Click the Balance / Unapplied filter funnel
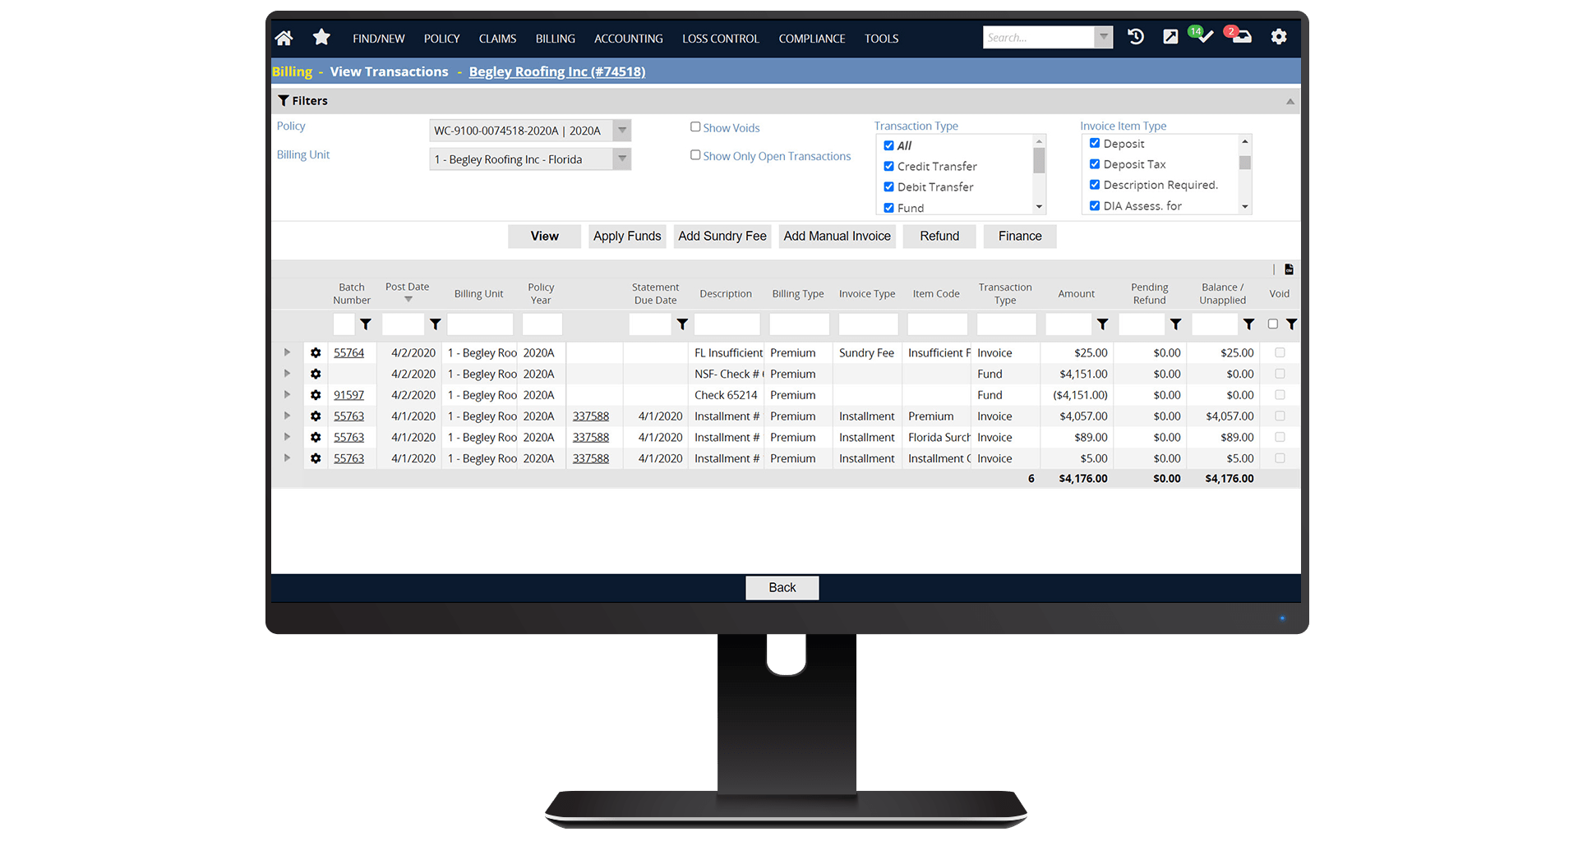 click(1249, 324)
